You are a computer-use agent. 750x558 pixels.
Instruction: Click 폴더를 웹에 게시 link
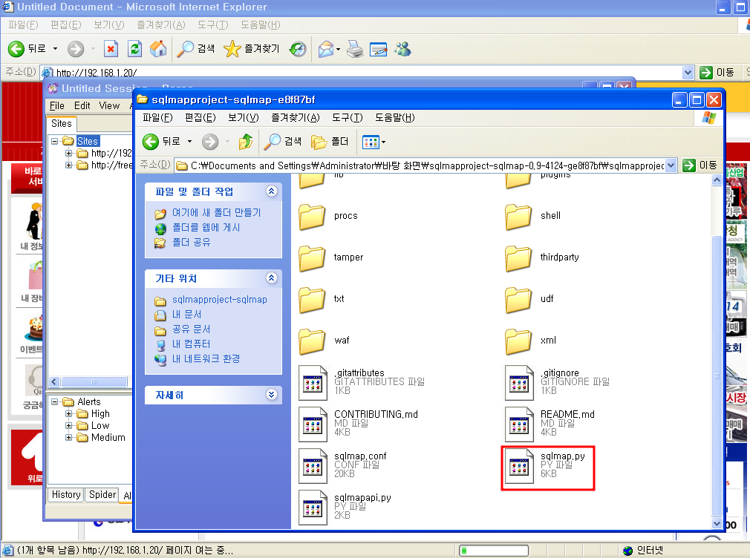point(206,227)
